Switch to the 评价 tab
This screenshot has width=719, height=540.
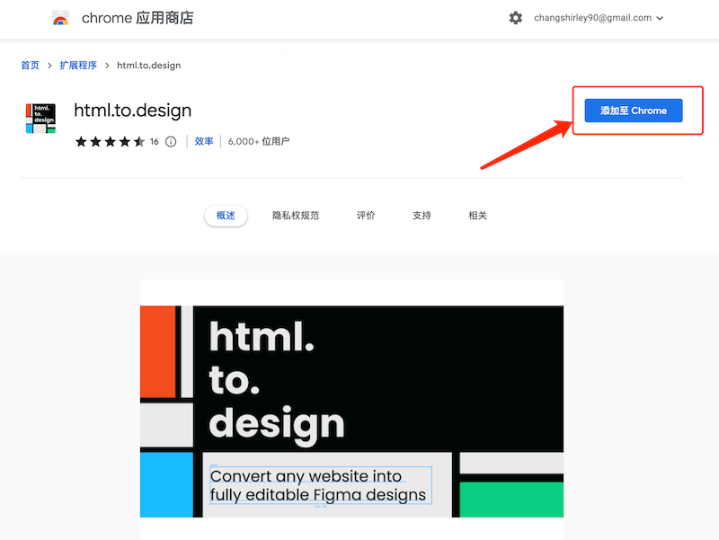click(366, 215)
